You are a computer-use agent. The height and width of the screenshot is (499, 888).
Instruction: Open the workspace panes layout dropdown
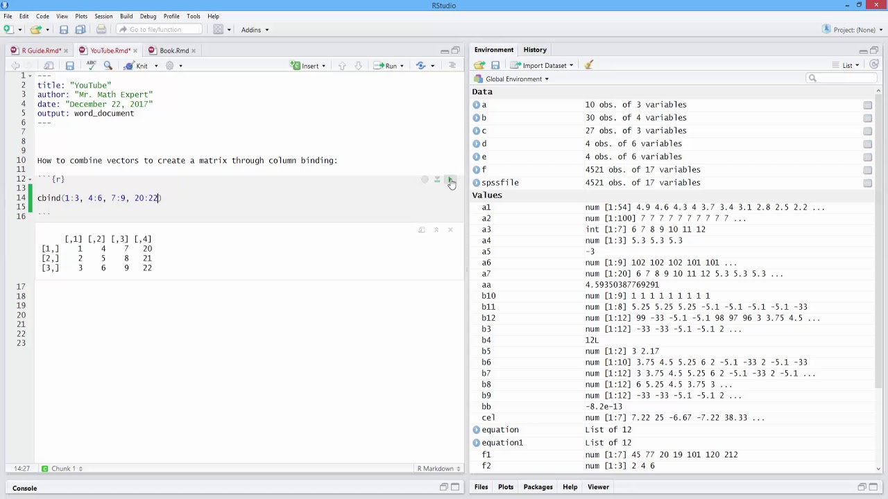(222, 29)
